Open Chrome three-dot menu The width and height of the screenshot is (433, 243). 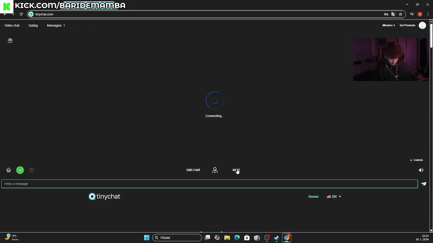click(428, 14)
